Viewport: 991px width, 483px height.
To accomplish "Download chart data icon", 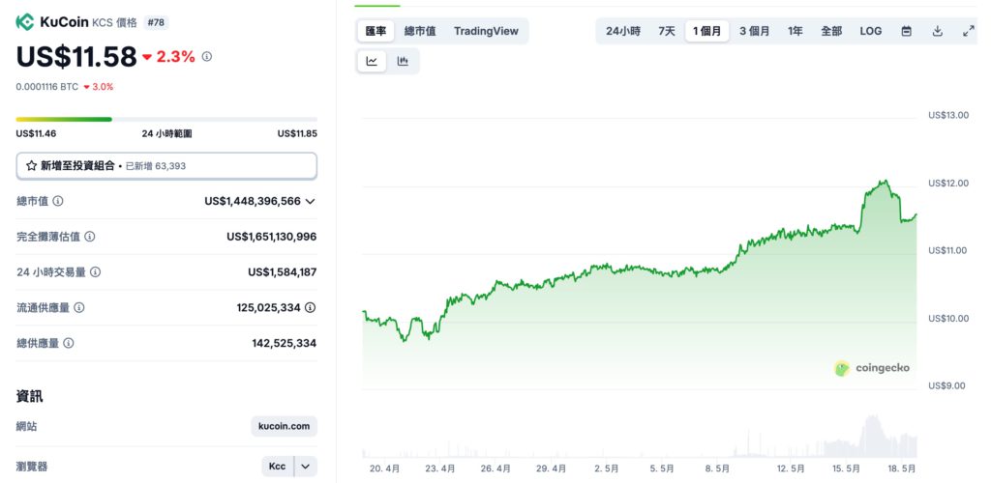I will [938, 31].
